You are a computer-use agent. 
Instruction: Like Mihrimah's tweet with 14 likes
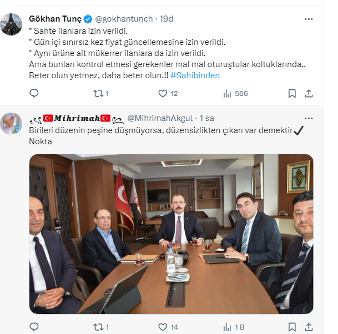point(168,327)
